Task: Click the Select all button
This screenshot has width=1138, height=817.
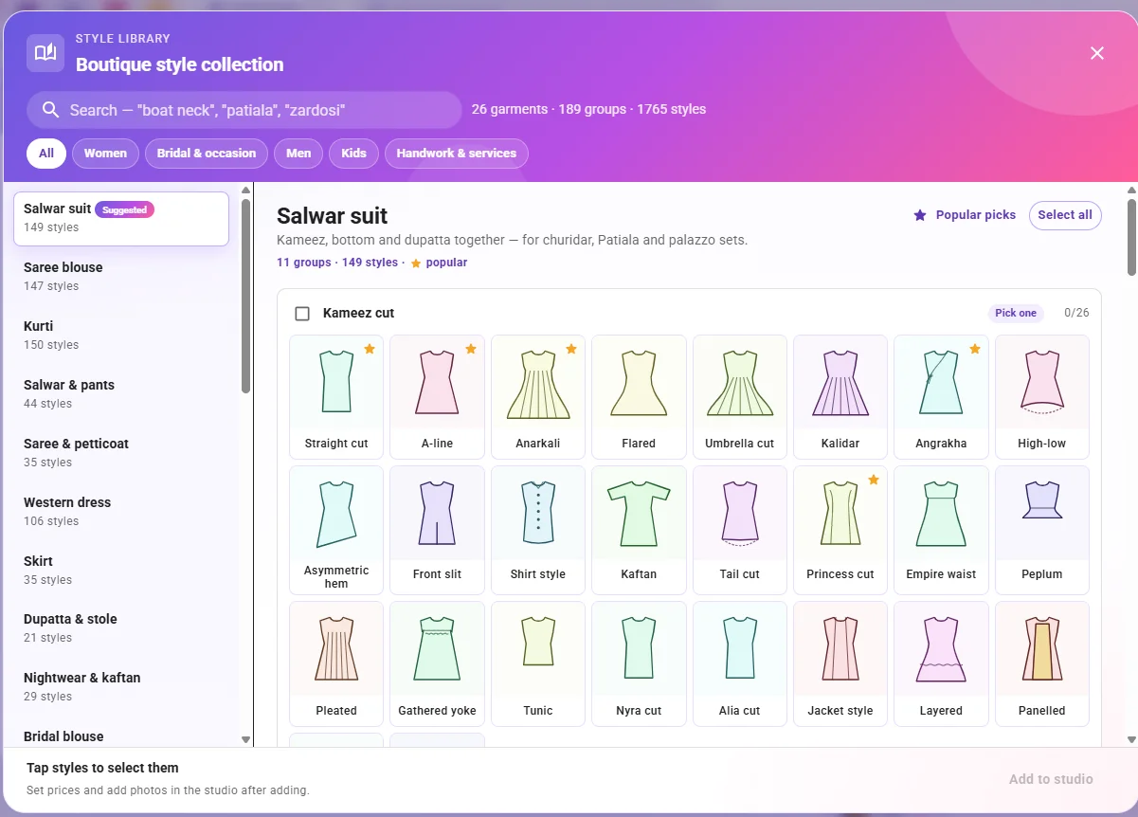Action: (1065, 215)
